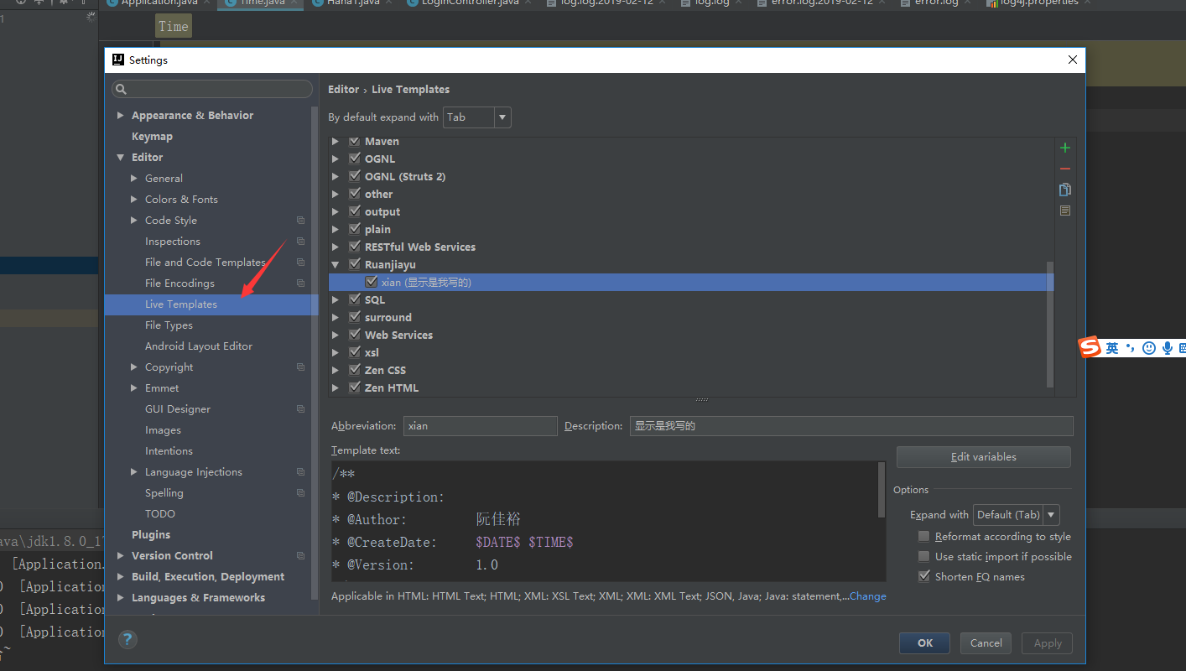Activate Sogou voice input microphone
The height and width of the screenshot is (671, 1186).
coord(1167,348)
